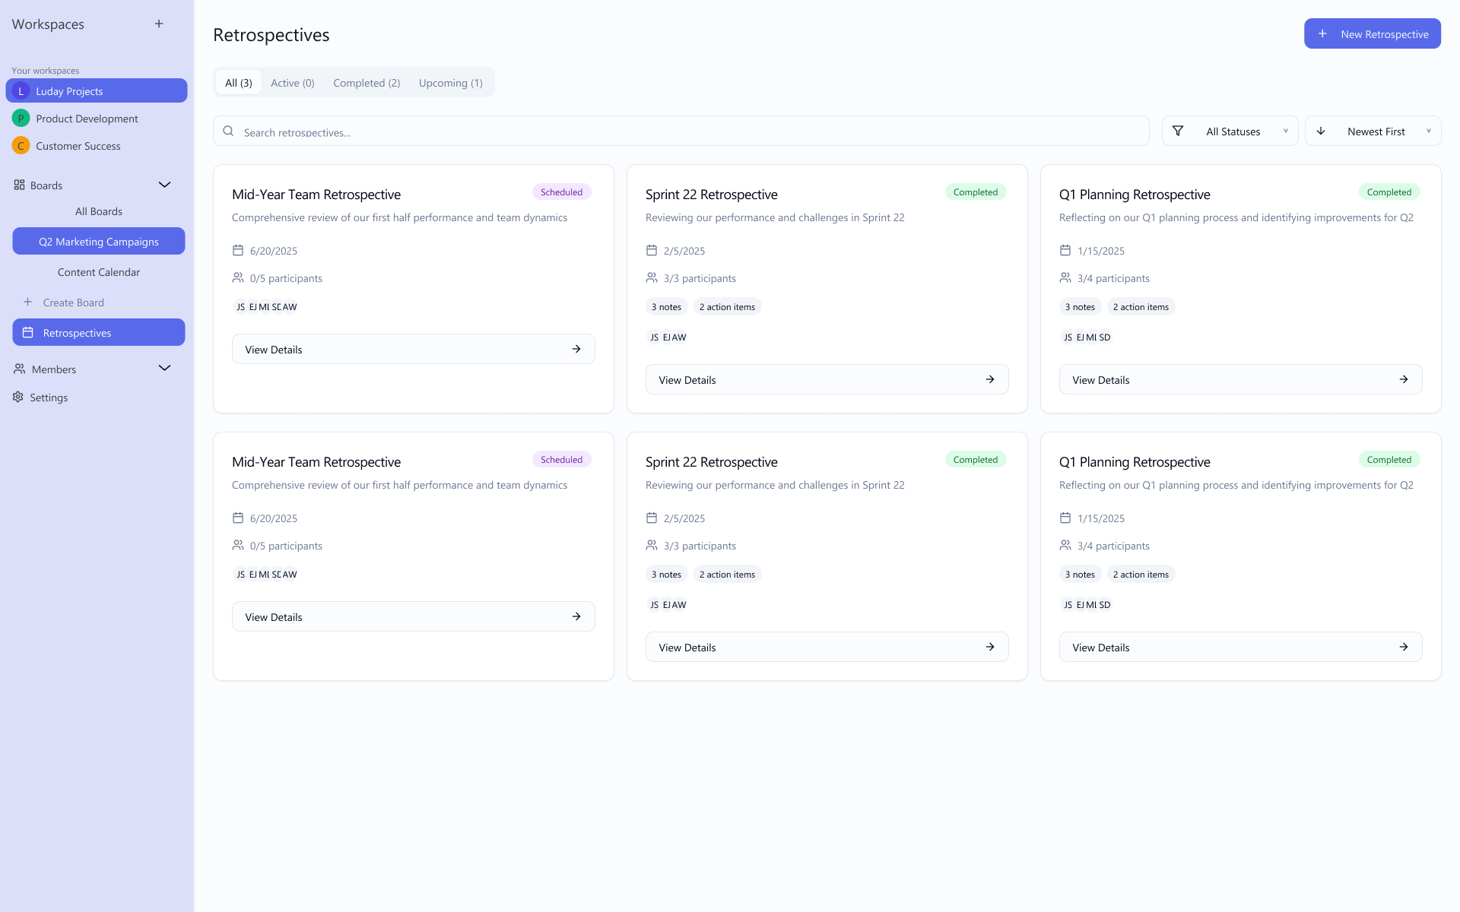Select the Product Development workspace avatar

[x=21, y=118]
